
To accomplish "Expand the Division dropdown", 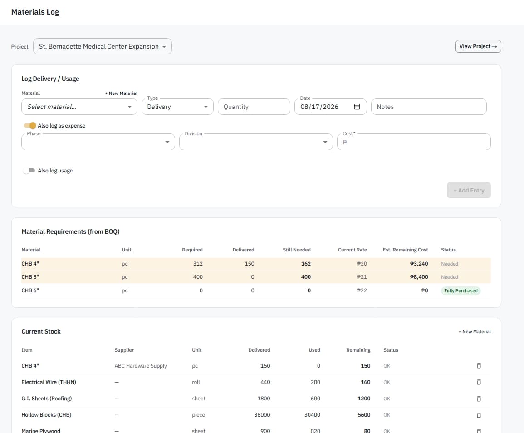I will tap(256, 142).
